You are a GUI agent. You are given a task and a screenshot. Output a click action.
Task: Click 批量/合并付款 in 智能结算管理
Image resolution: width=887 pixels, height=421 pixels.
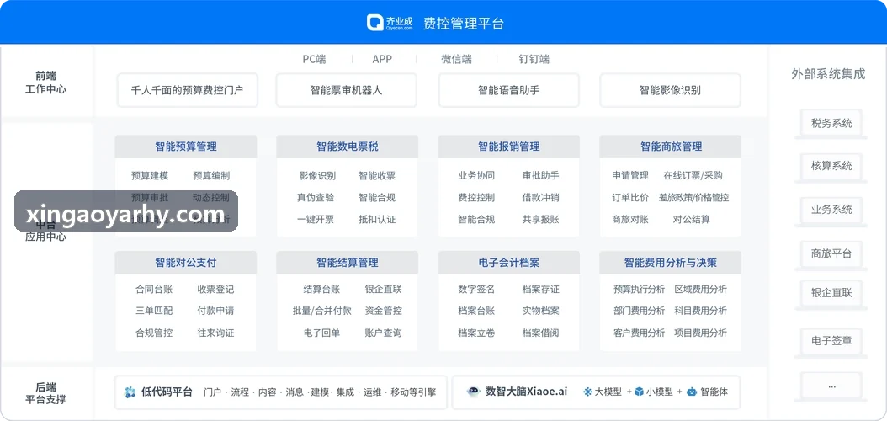[x=321, y=312]
